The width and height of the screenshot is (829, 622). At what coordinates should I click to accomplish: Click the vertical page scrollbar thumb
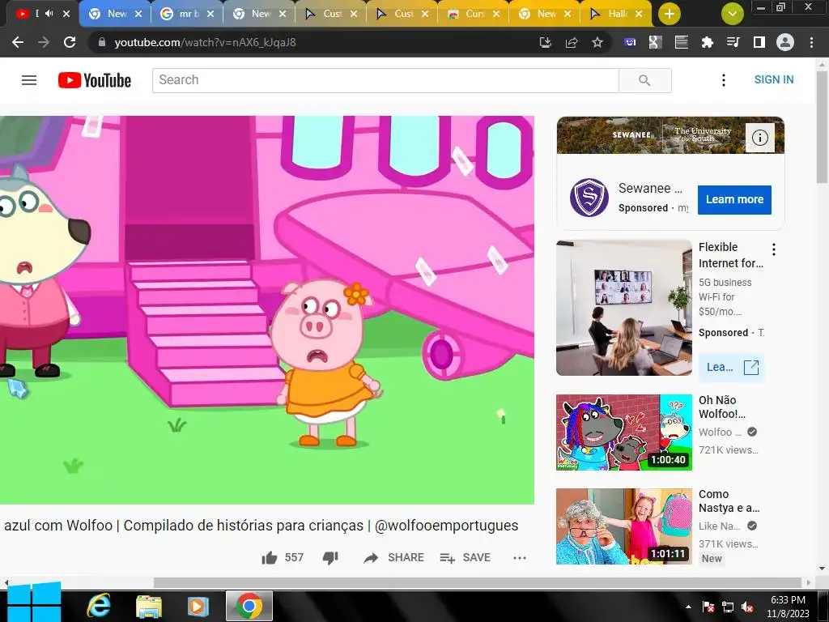click(823, 127)
